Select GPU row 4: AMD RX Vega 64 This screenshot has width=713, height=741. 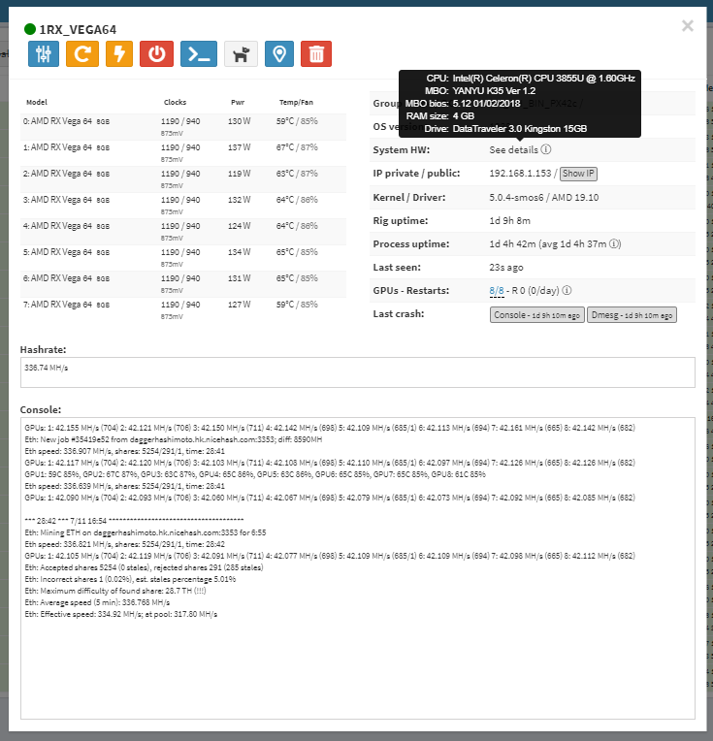tap(183, 232)
